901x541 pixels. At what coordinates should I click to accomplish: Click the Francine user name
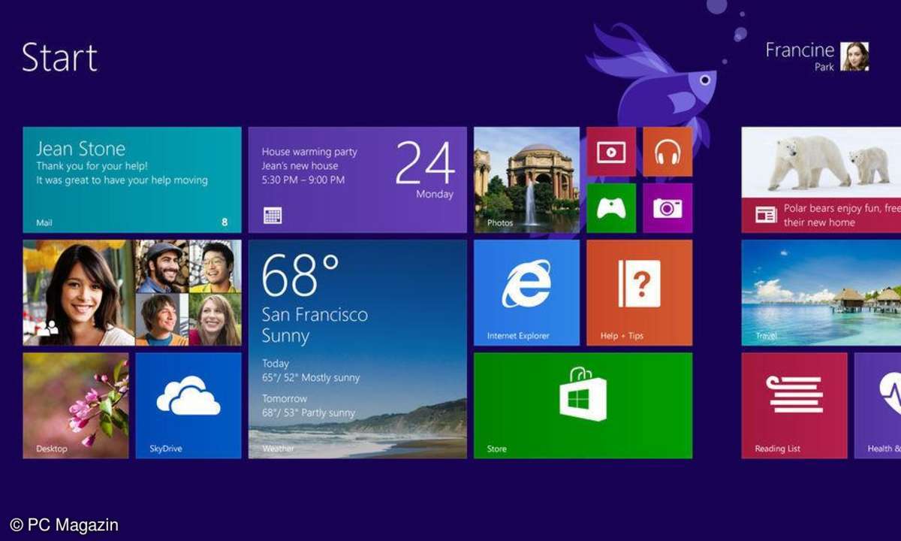click(x=800, y=50)
